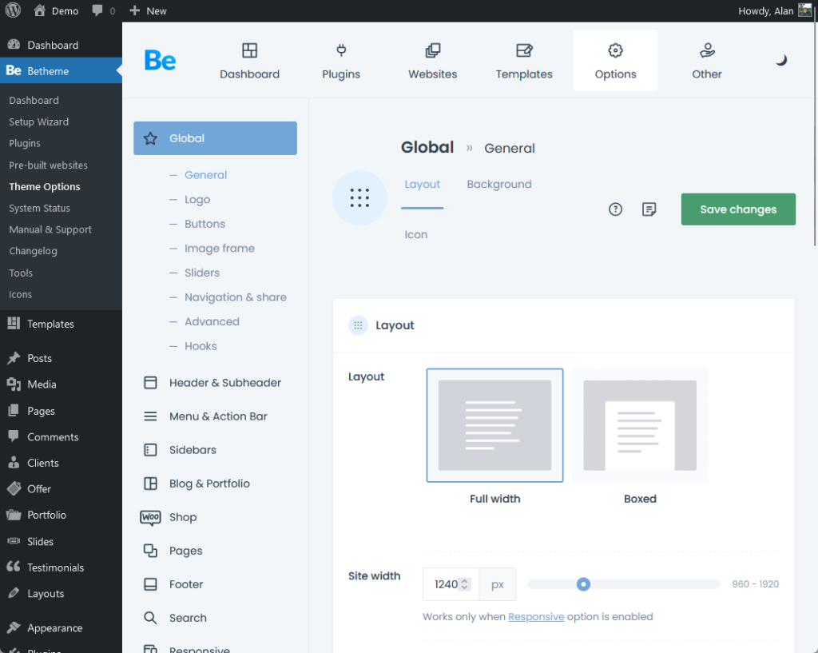The height and width of the screenshot is (653, 818).
Task: Open Image frame settings
Action: tap(219, 249)
